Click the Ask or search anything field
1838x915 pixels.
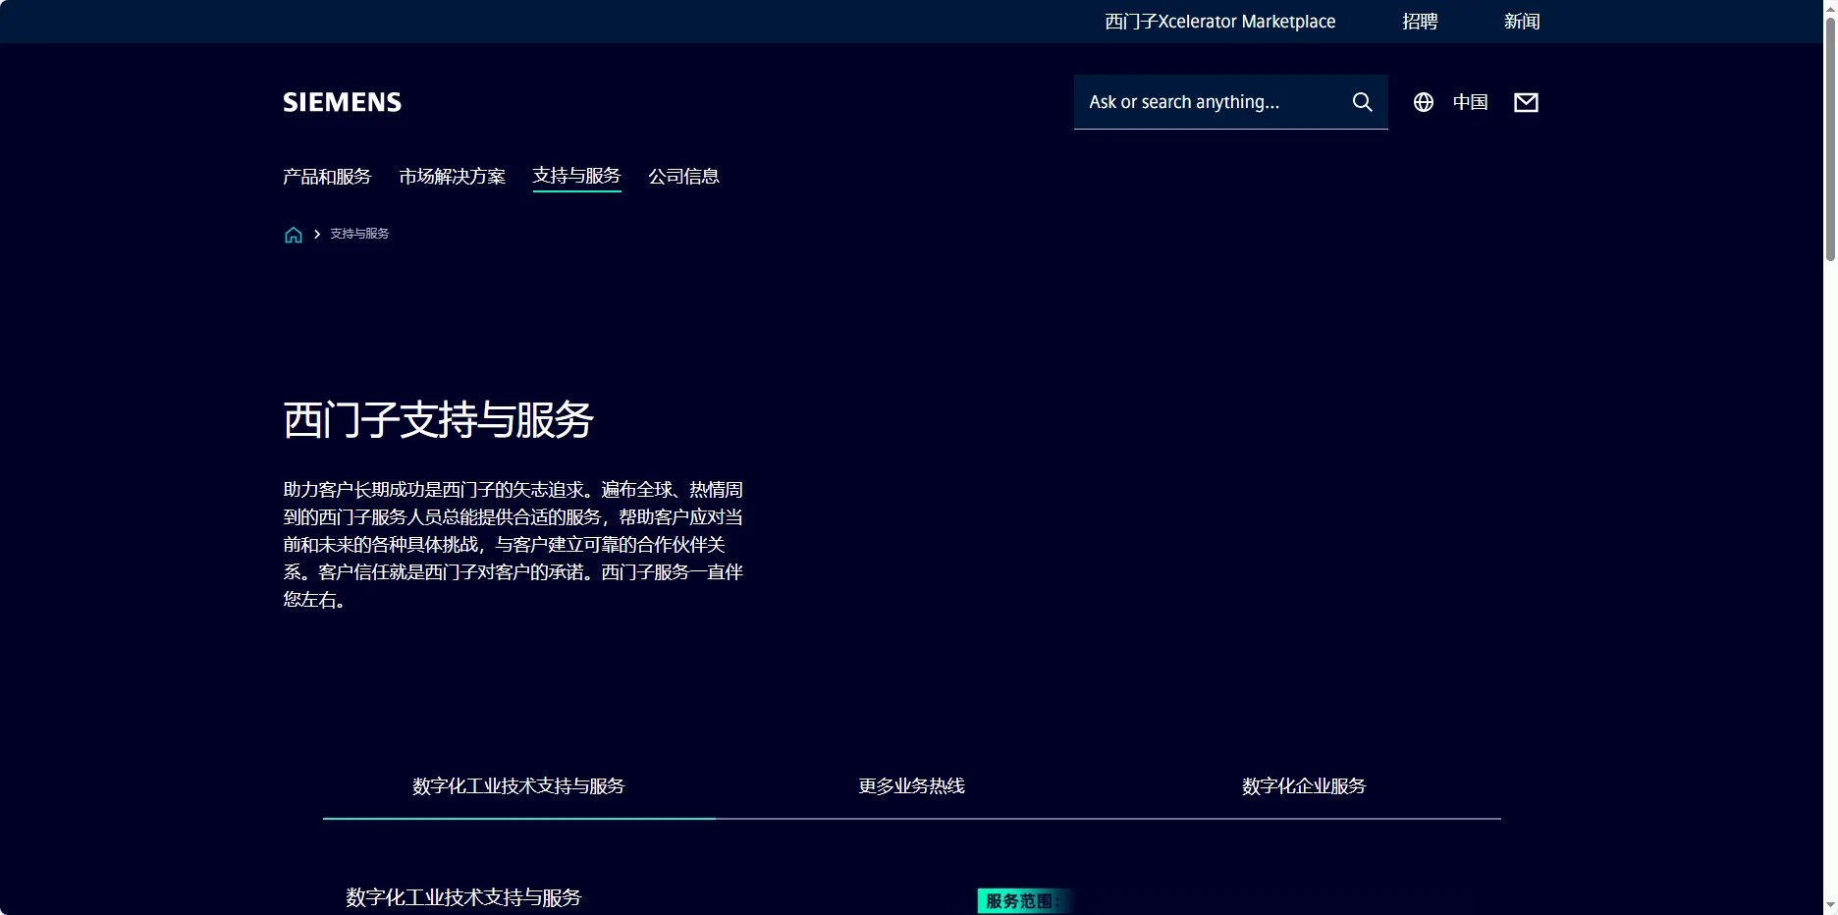(1208, 101)
